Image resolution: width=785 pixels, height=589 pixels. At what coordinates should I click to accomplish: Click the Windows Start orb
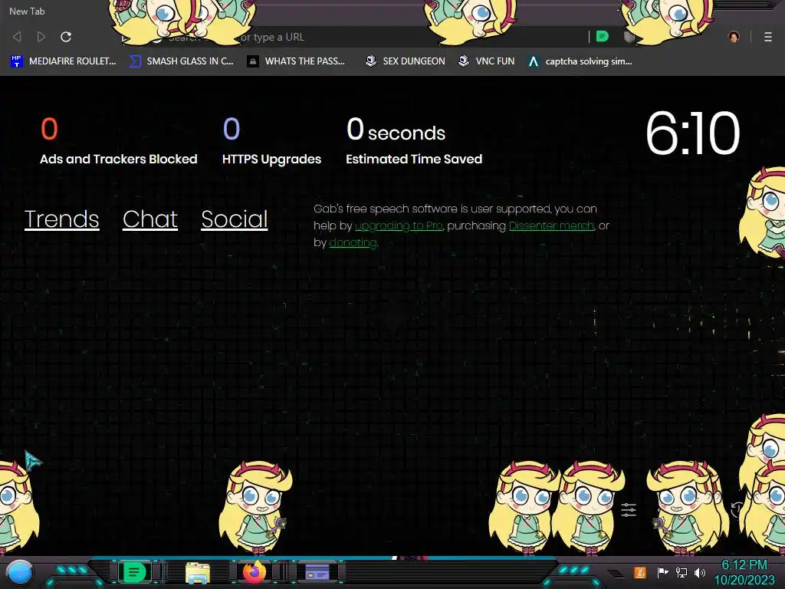21,572
